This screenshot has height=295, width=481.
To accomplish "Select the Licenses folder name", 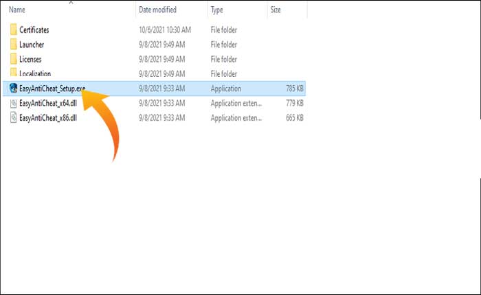I will tap(30, 59).
